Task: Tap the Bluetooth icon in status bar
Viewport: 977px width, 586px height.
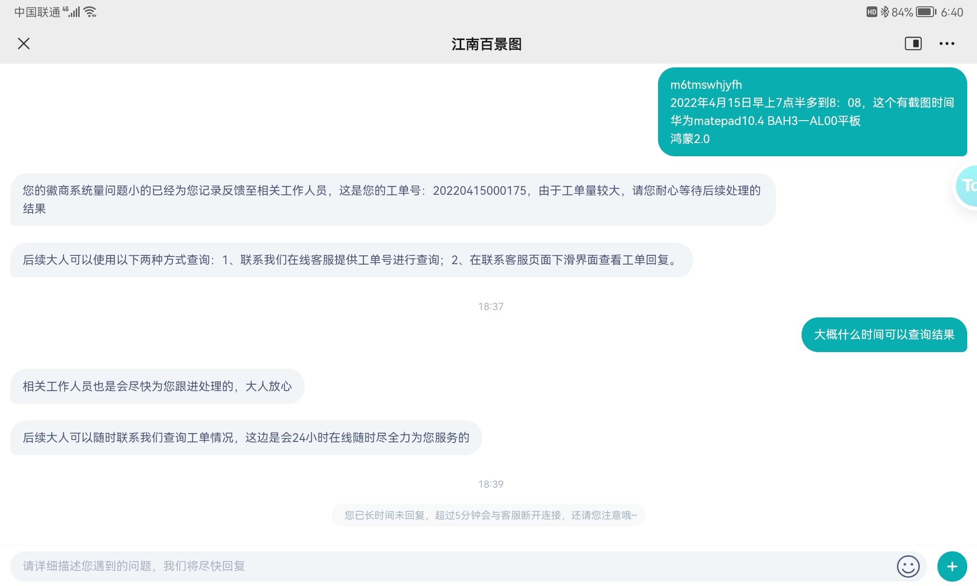Action: click(885, 12)
